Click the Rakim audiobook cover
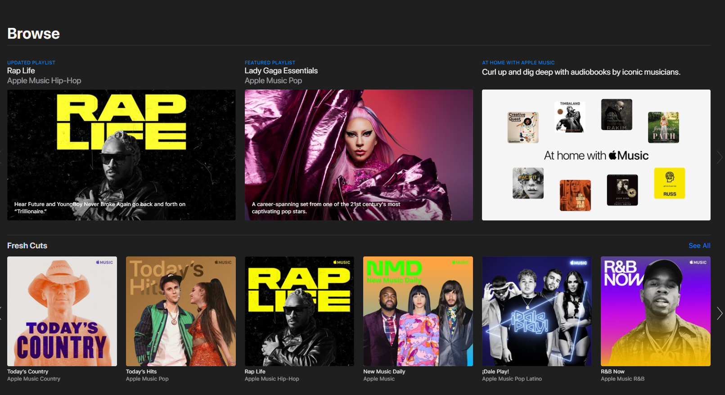This screenshot has width=725, height=395. 617,115
